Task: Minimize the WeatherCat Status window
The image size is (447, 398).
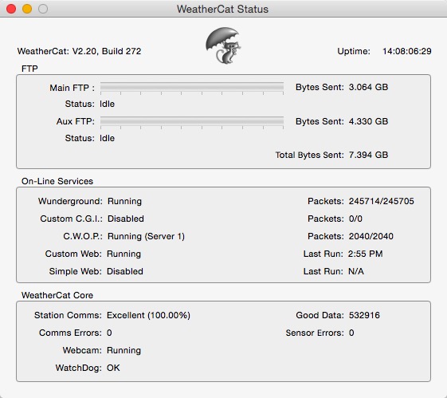Action: coord(27,9)
